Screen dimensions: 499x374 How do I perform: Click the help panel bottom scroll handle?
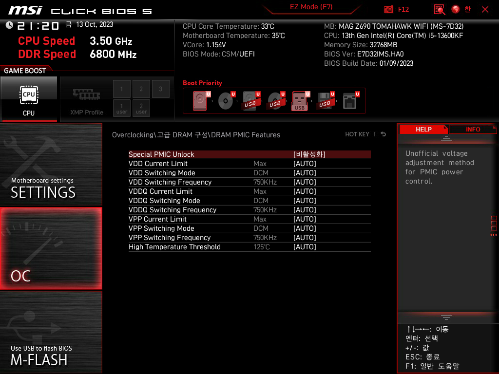click(446, 317)
